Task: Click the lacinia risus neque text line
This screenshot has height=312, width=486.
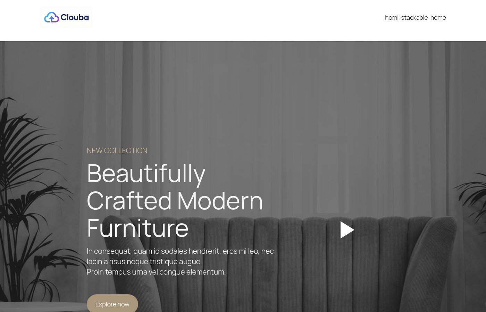Action: point(144,261)
